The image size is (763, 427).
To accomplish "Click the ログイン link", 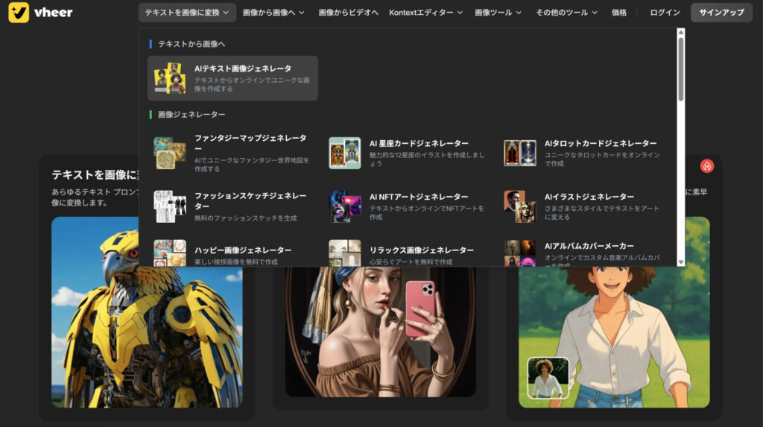I will [x=665, y=13].
